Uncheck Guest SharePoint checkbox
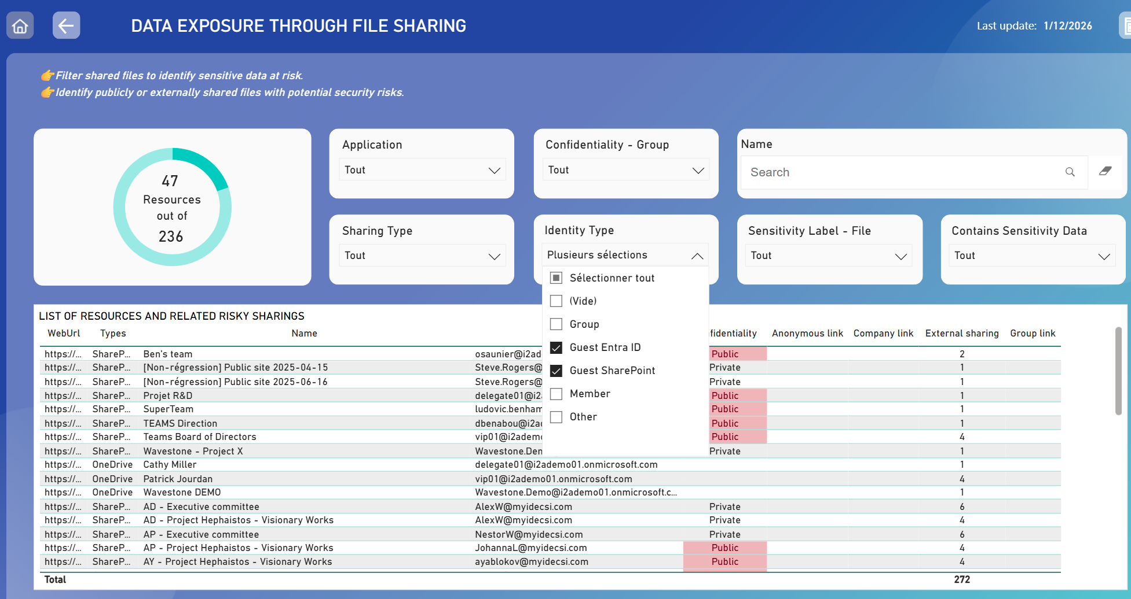Screen dimensions: 1131x599 [x=556, y=371]
